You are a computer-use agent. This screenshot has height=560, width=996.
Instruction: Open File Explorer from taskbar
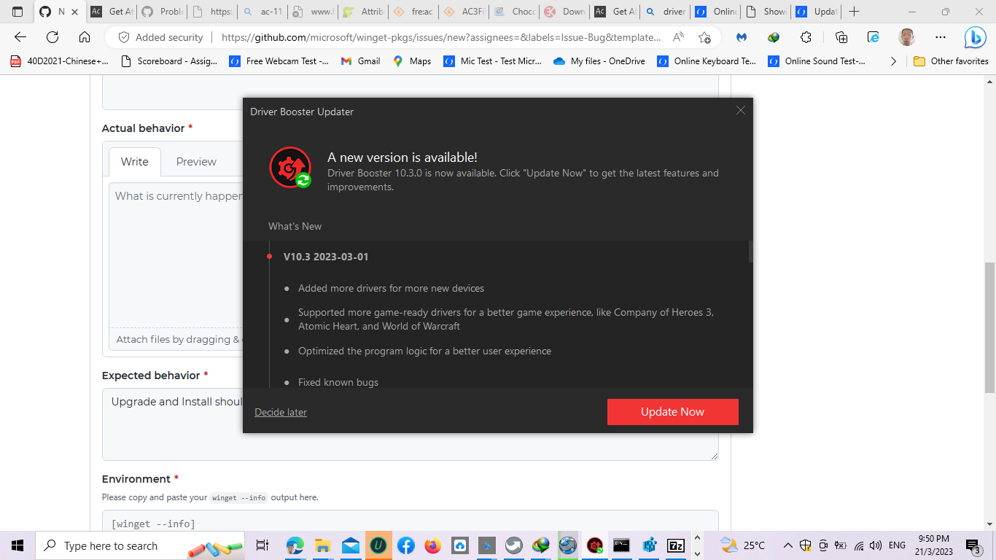323,545
